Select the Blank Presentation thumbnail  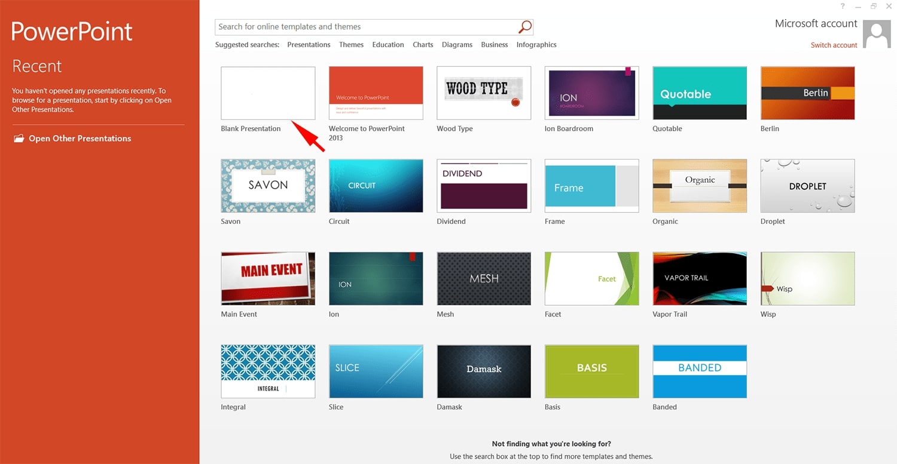click(x=268, y=93)
